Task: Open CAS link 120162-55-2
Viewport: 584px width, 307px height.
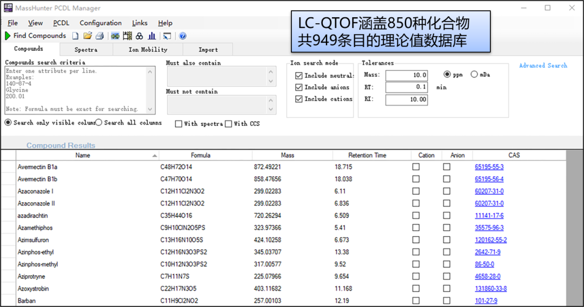Action: click(490, 240)
